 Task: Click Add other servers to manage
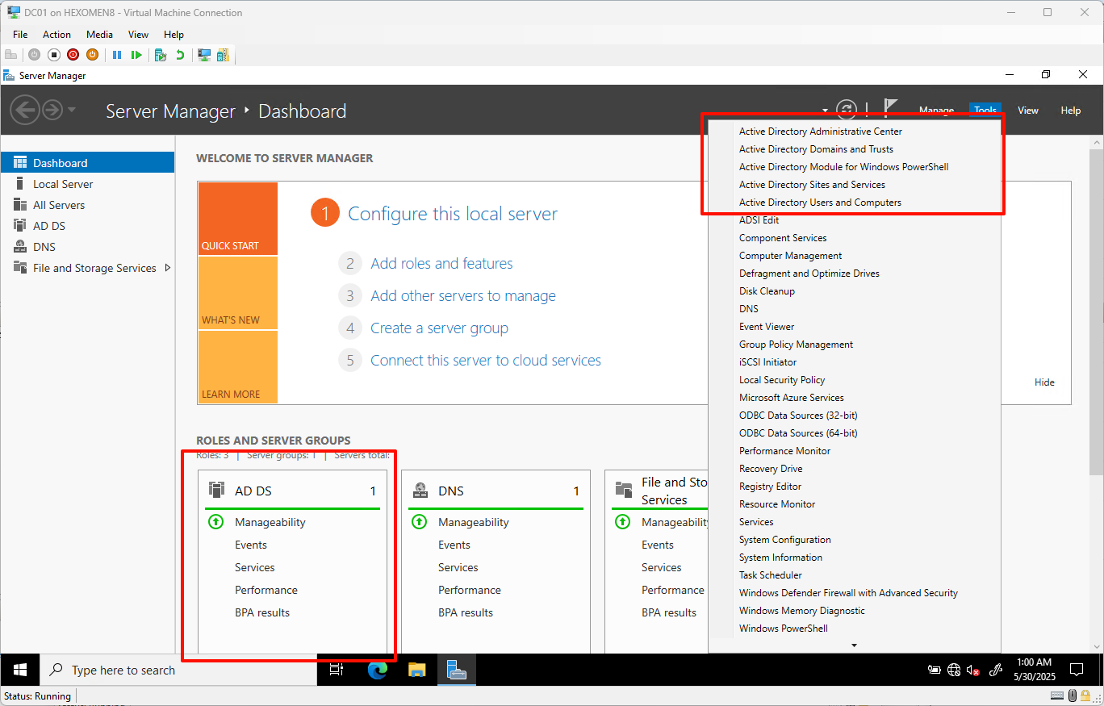463,295
